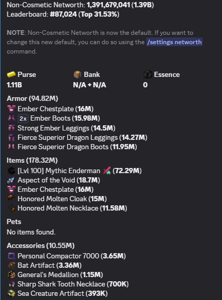Click the Honored Molten Cloak icon
This screenshot has width=222, height=300.
pos(11,198)
